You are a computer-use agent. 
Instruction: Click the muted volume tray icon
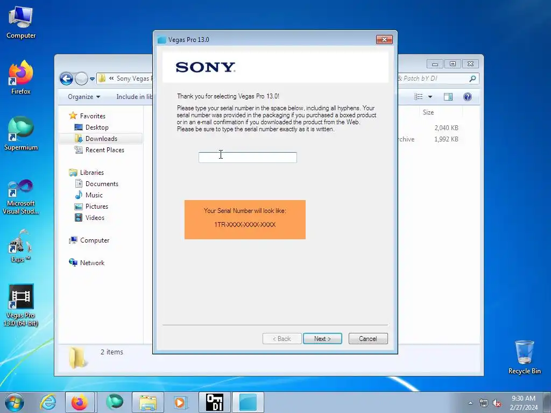point(497,403)
